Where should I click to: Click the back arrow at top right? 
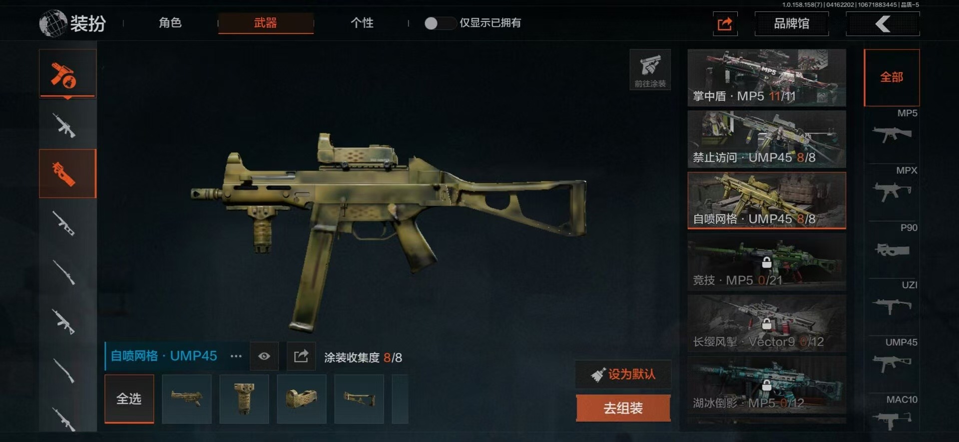click(x=883, y=23)
